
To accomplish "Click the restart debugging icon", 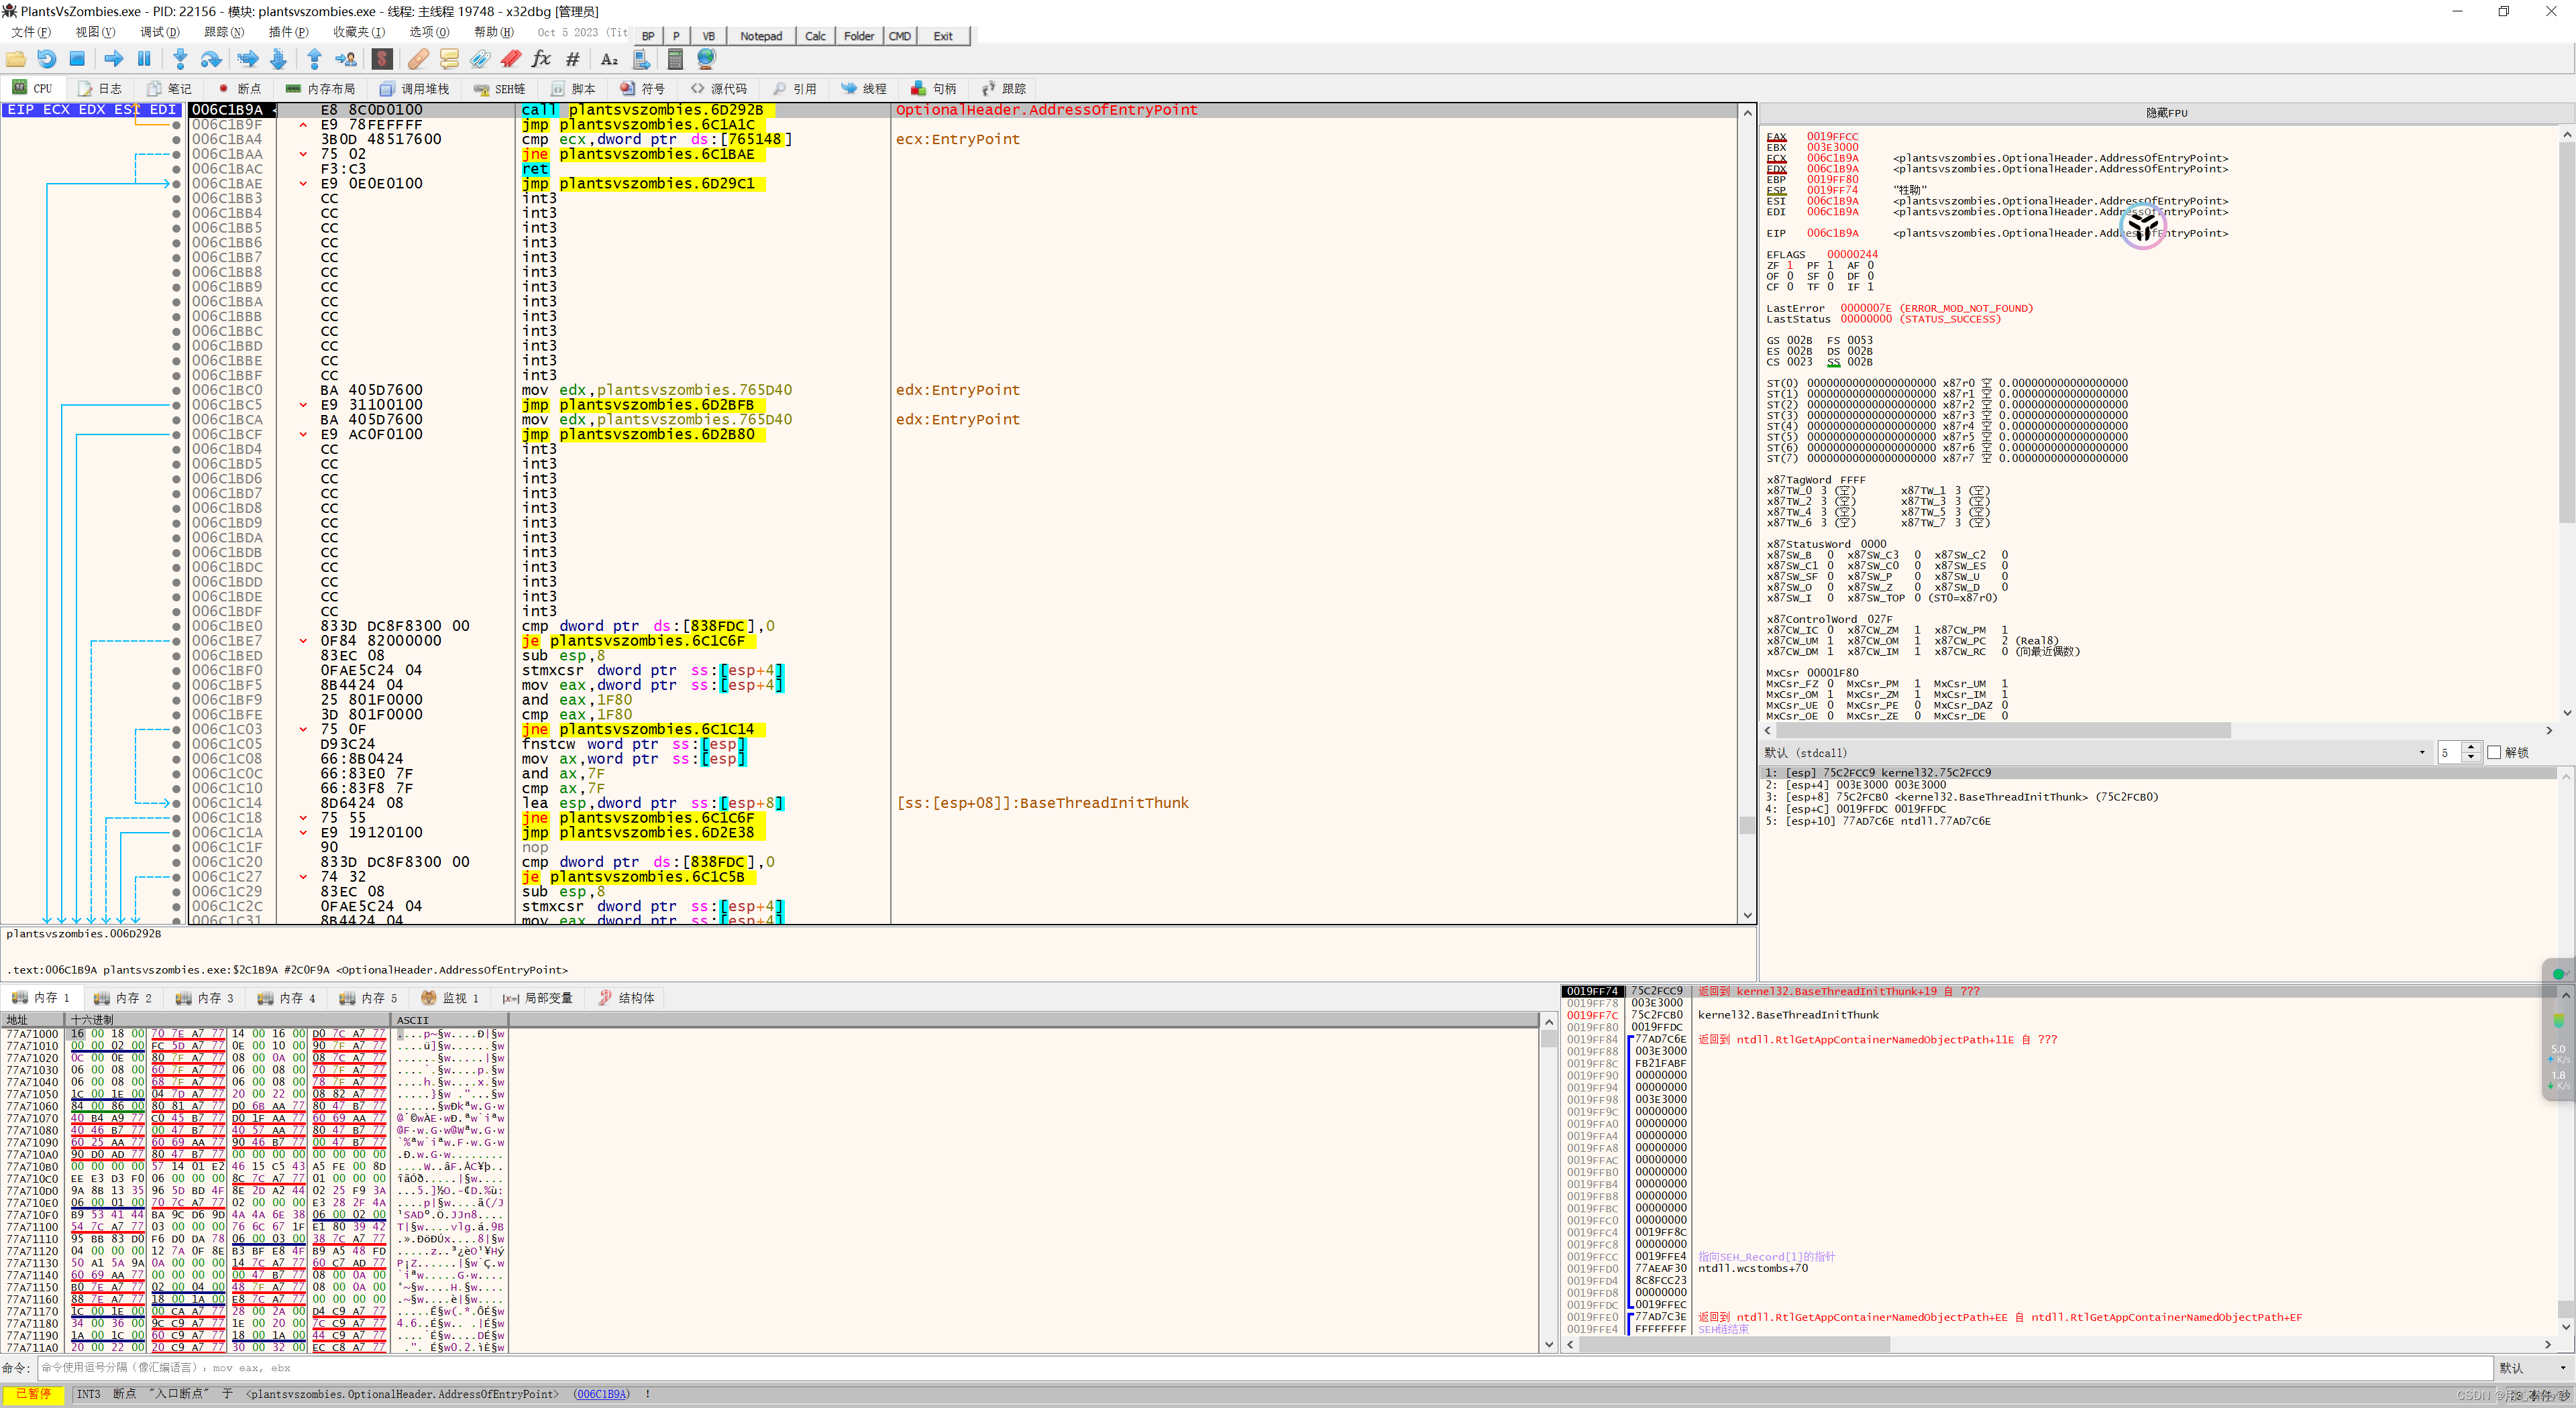I will [x=47, y=59].
